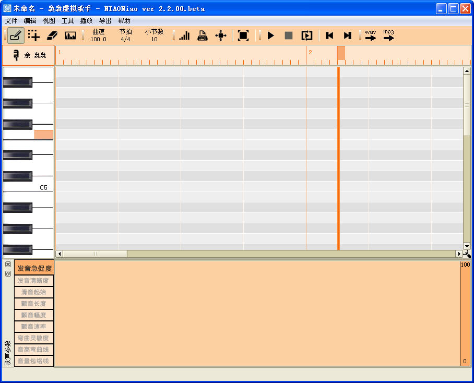Select the pencil draw tool
474x383 pixels.
tap(16, 35)
